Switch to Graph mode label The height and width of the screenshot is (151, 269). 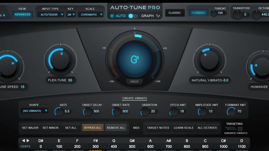point(147,16)
